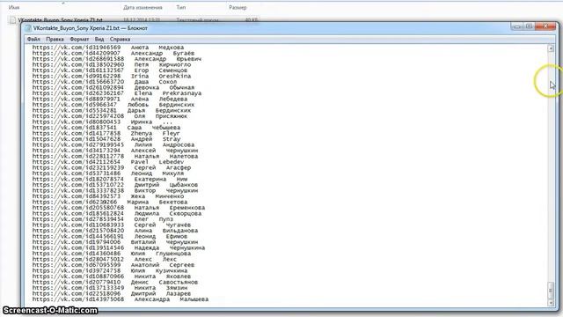Image resolution: width=563 pixels, height=317 pixels.
Task: Click the Notepad icon in the title bar
Action: pyautogui.click(x=28, y=28)
